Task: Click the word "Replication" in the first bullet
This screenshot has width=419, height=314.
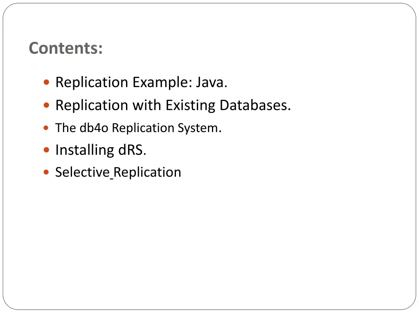Action: 92,83
